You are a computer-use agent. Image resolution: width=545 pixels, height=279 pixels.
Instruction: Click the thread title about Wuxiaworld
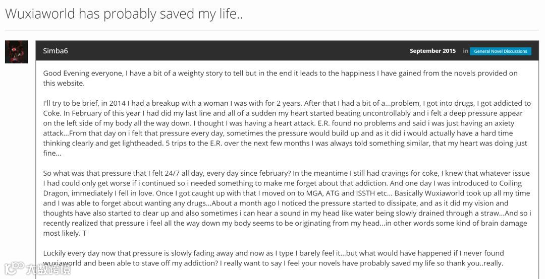pyautogui.click(x=124, y=14)
